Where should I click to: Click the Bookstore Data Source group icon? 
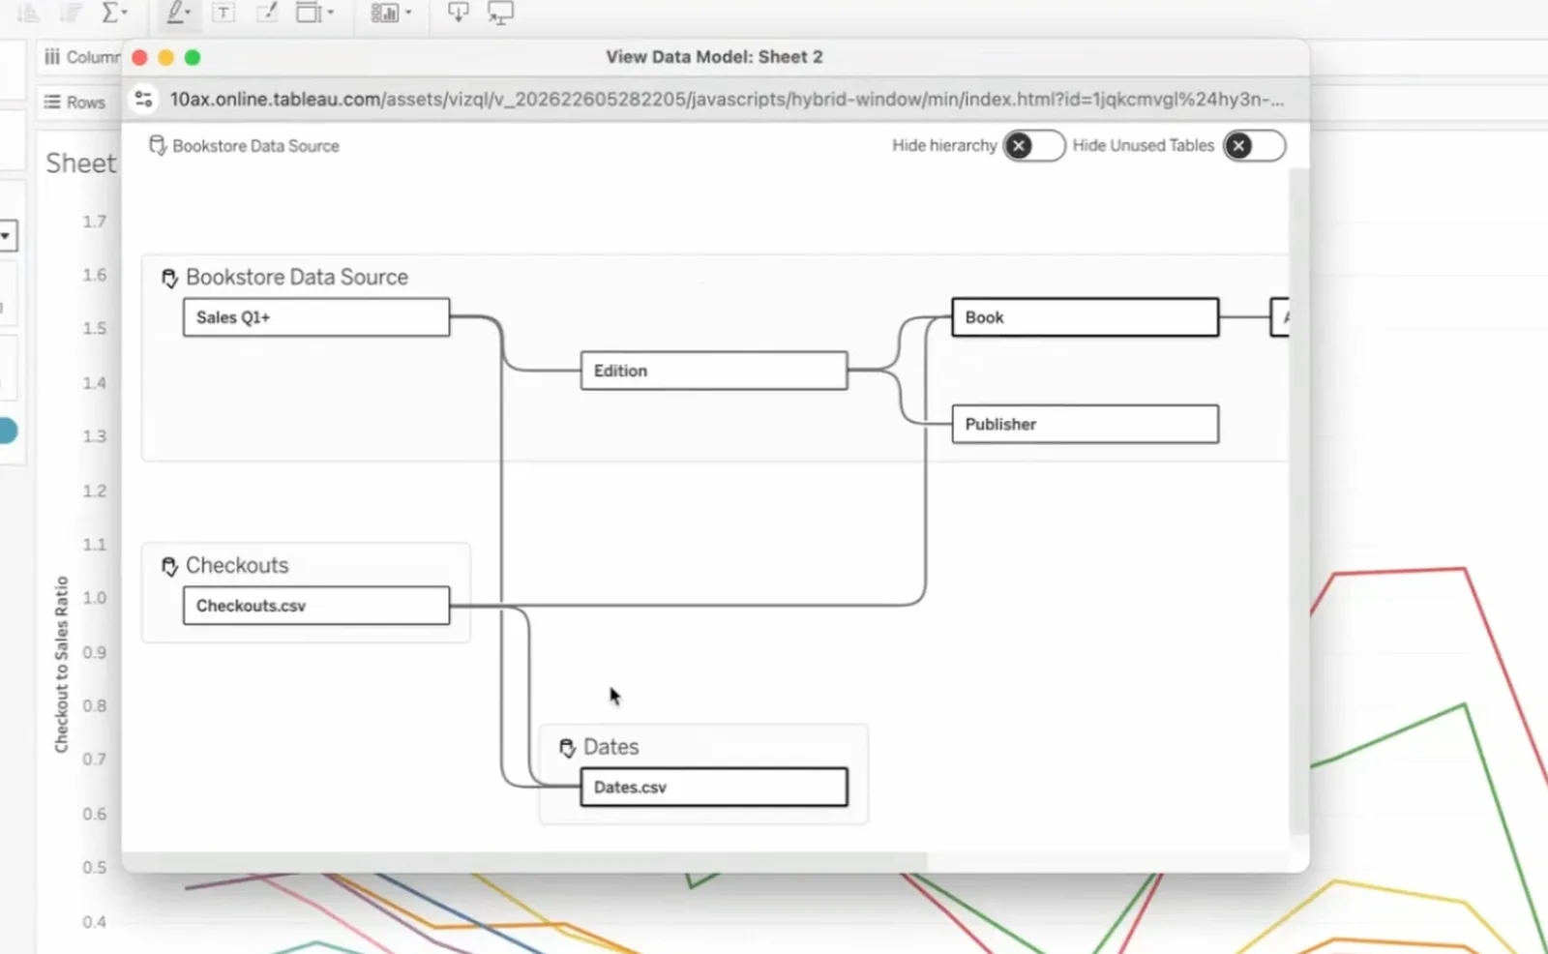(x=169, y=279)
